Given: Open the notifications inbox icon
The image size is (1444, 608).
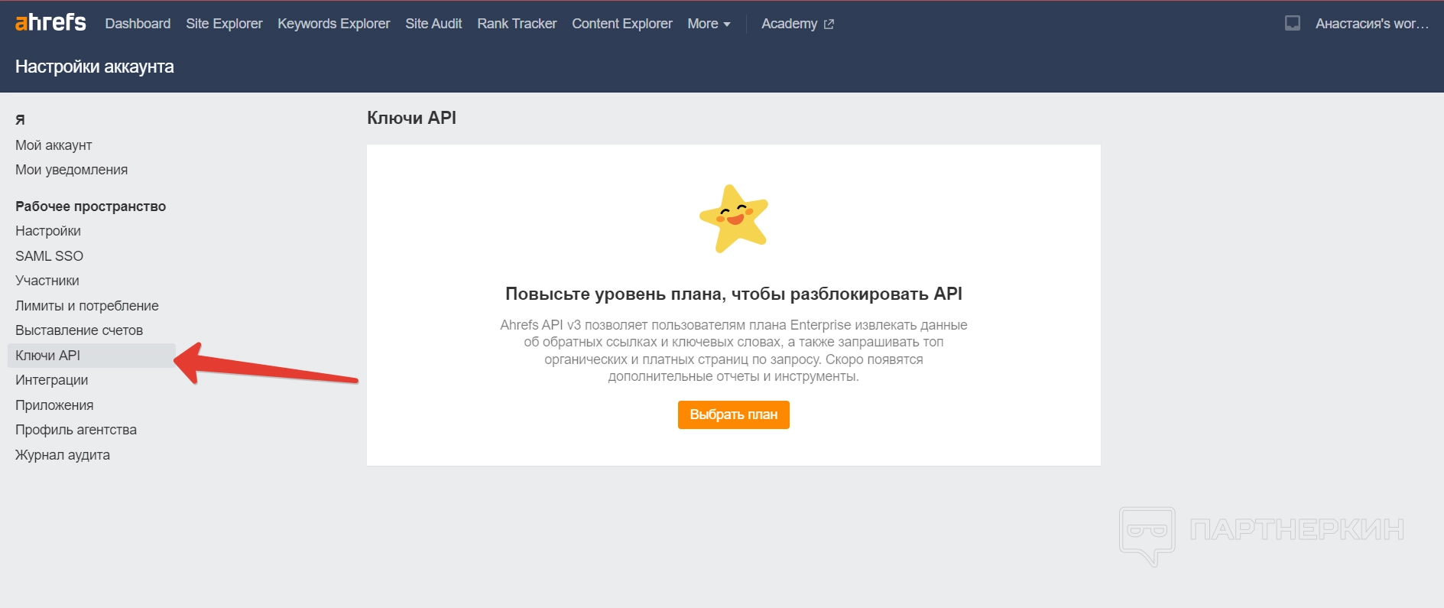Looking at the screenshot, I should click(1293, 24).
